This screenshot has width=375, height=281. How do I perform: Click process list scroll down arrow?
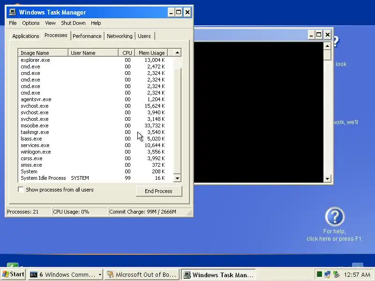177,178
